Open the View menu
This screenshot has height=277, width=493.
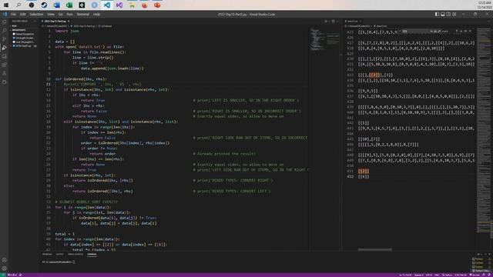51,14
